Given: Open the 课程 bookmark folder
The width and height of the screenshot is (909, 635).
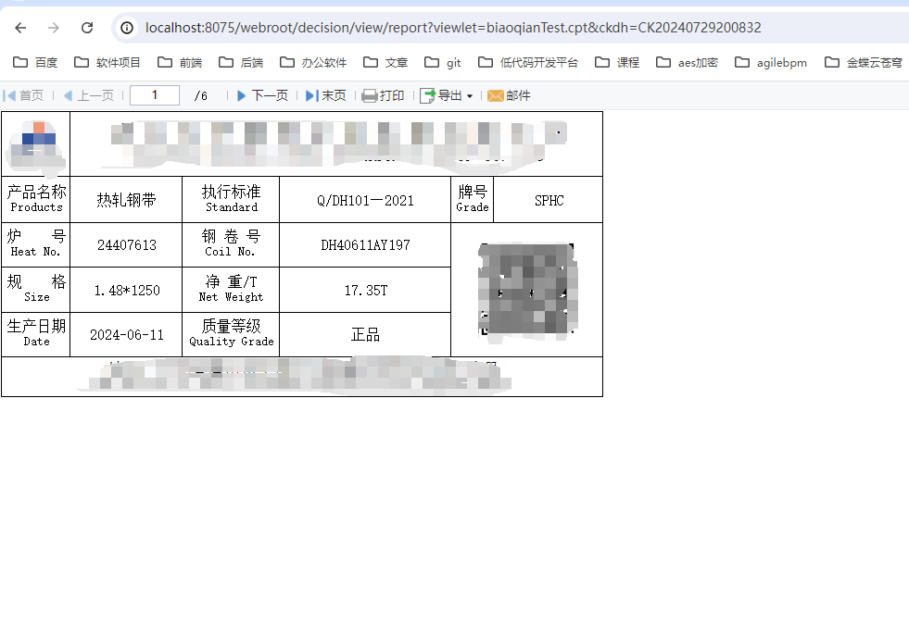Looking at the screenshot, I should (x=617, y=63).
